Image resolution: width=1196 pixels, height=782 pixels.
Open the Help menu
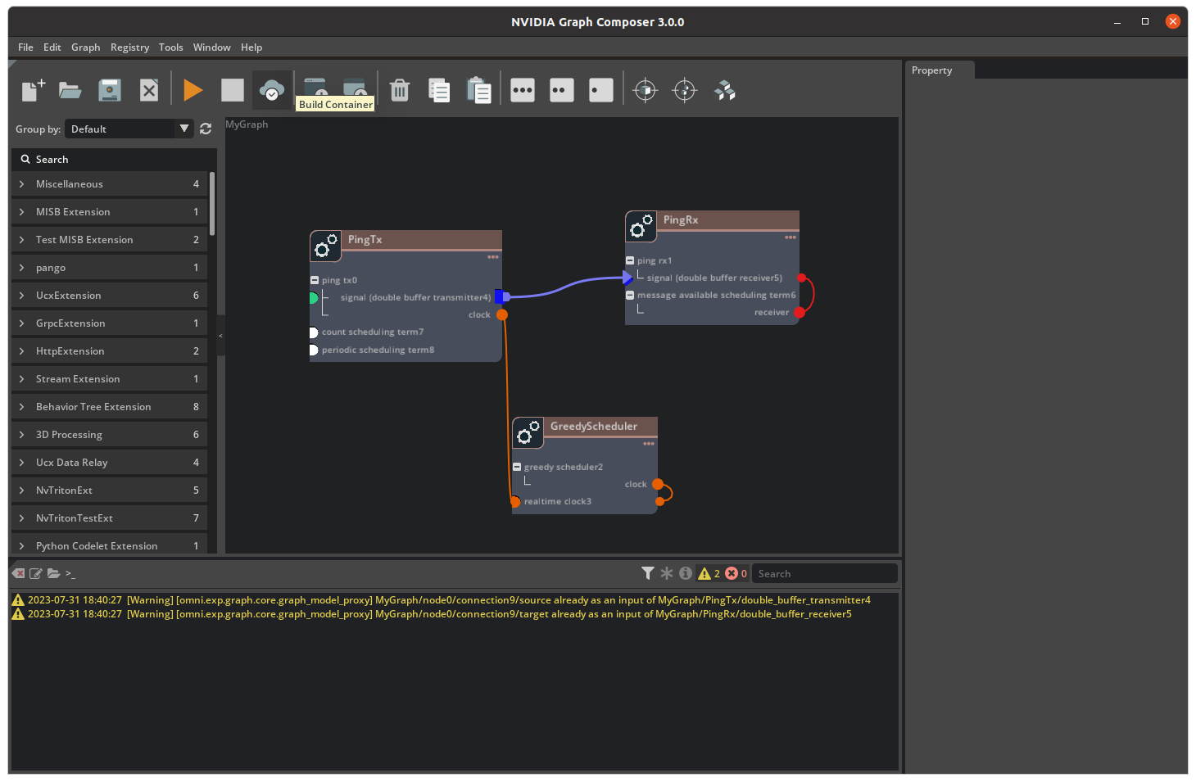(251, 47)
